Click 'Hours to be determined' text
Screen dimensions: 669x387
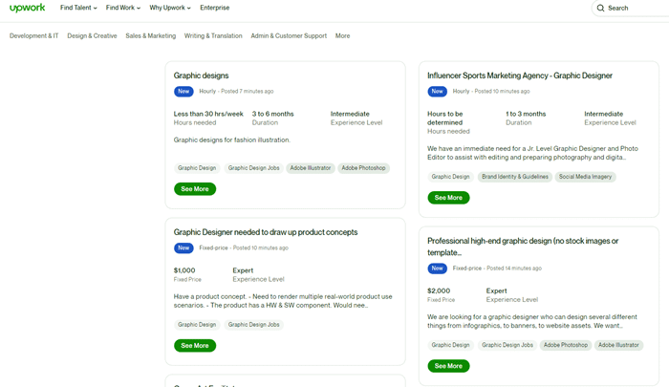tap(445, 118)
